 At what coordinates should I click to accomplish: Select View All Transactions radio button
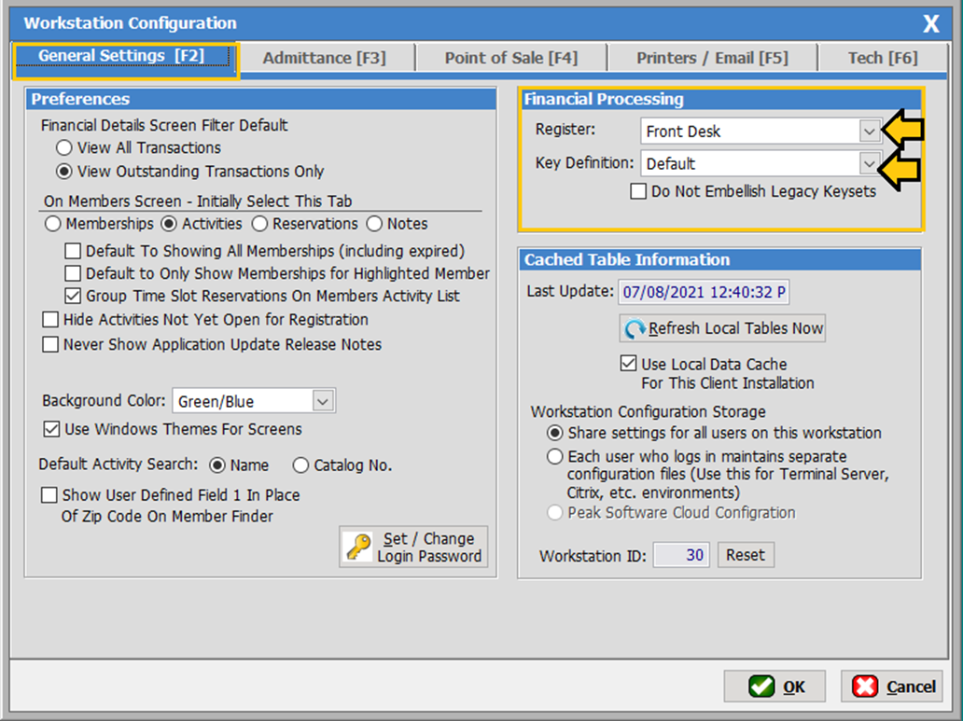[x=64, y=147]
